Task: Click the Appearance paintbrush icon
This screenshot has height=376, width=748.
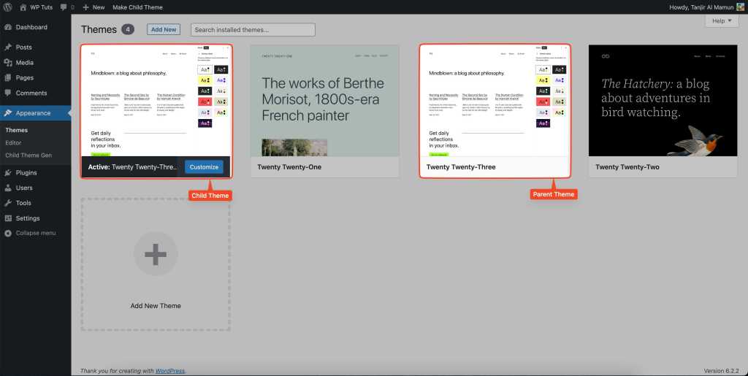Action: (7, 113)
